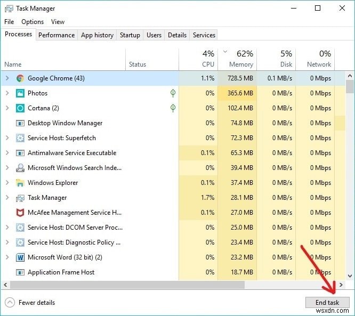Click the McAfee shield icon
355x316 pixels.
(x=20, y=213)
